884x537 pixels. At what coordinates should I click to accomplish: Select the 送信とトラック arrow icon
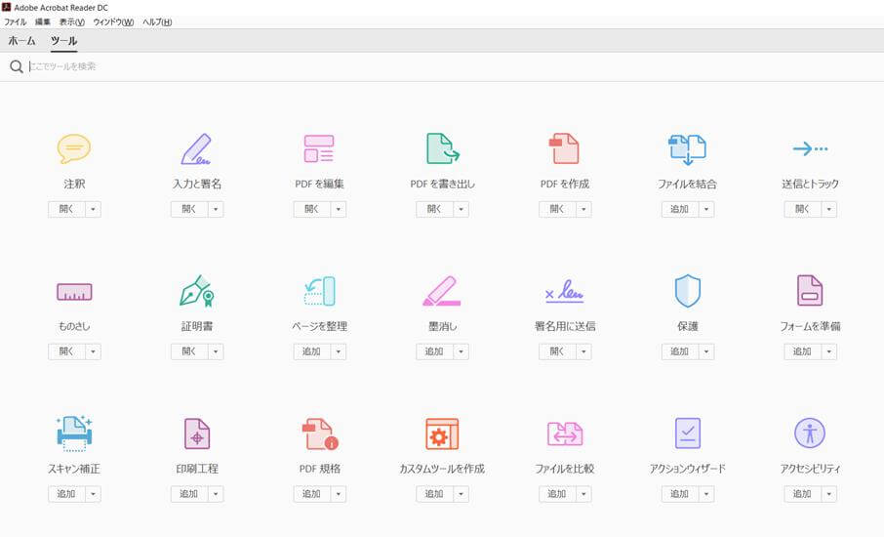click(810, 149)
